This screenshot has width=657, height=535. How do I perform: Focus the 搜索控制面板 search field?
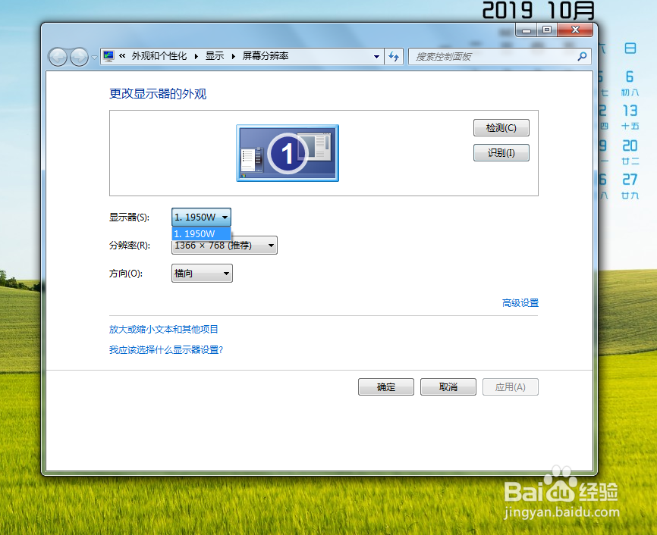coord(493,57)
